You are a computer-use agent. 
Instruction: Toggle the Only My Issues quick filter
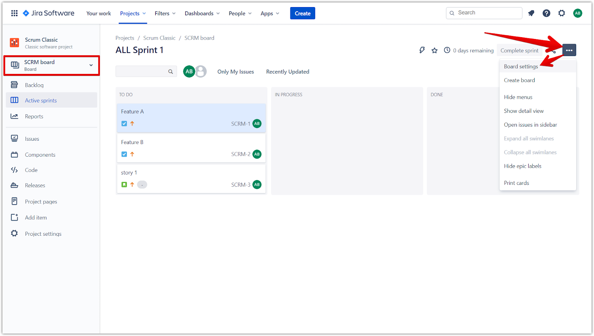235,72
